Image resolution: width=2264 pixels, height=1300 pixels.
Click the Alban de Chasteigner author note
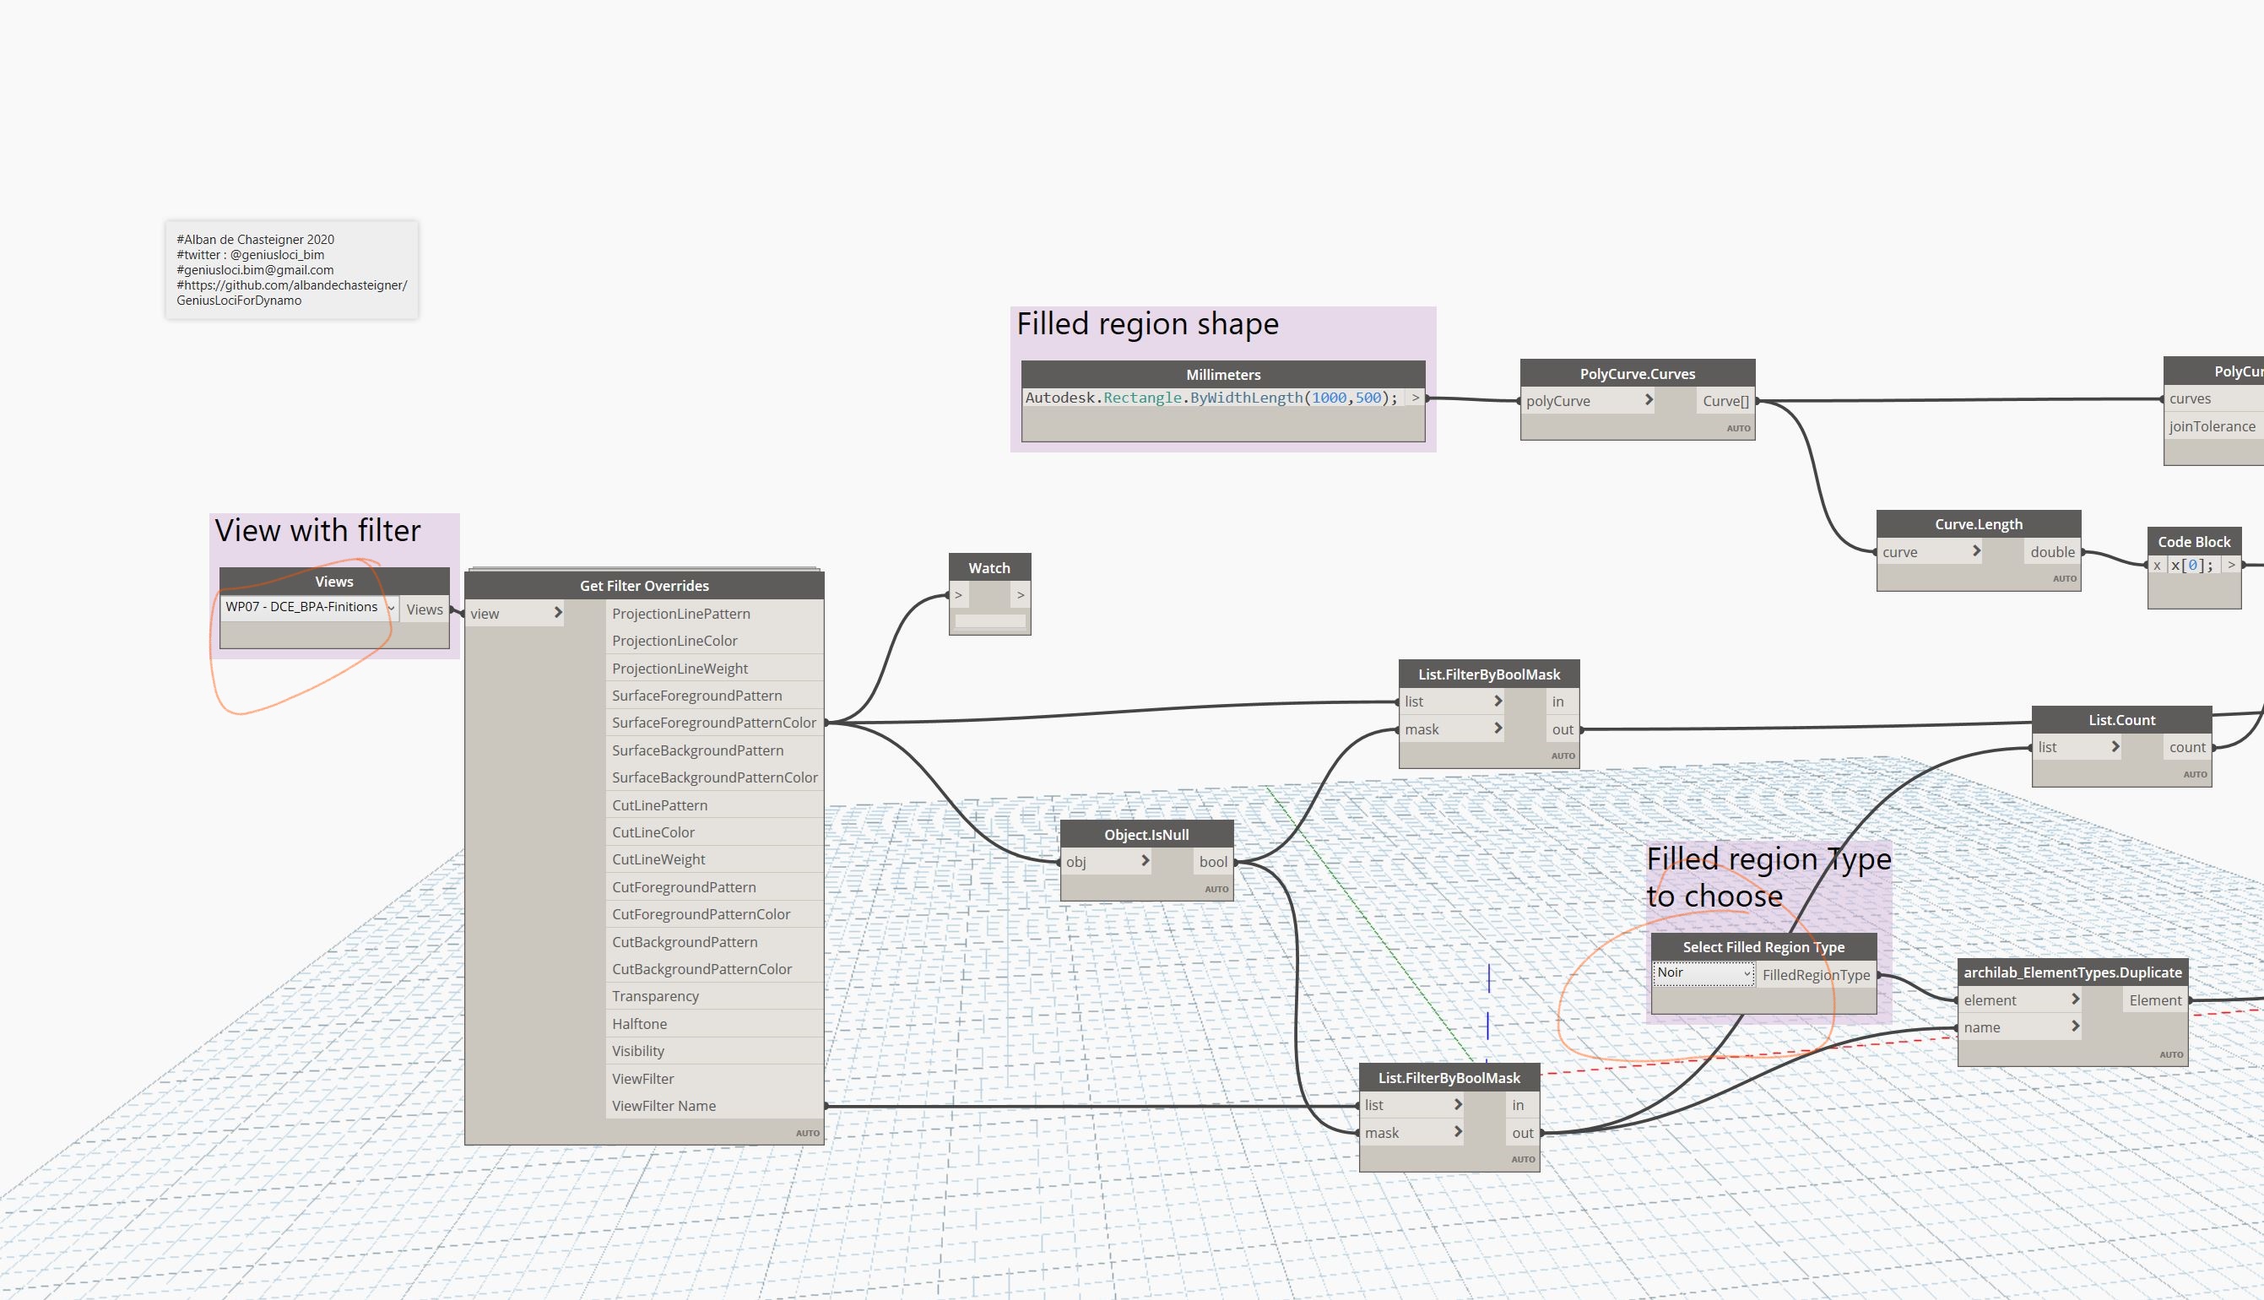click(x=291, y=269)
